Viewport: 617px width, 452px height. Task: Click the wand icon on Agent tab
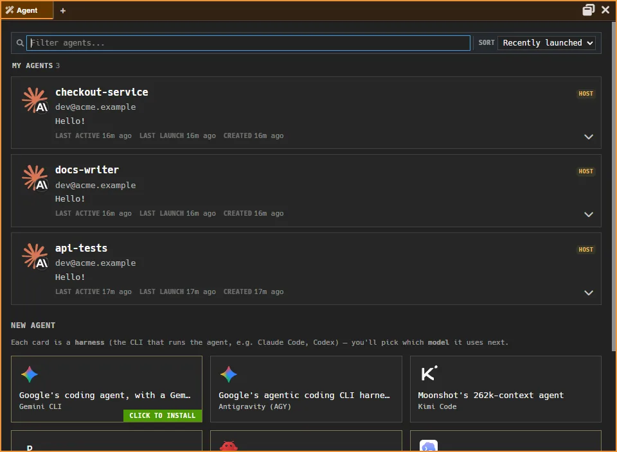tap(10, 10)
